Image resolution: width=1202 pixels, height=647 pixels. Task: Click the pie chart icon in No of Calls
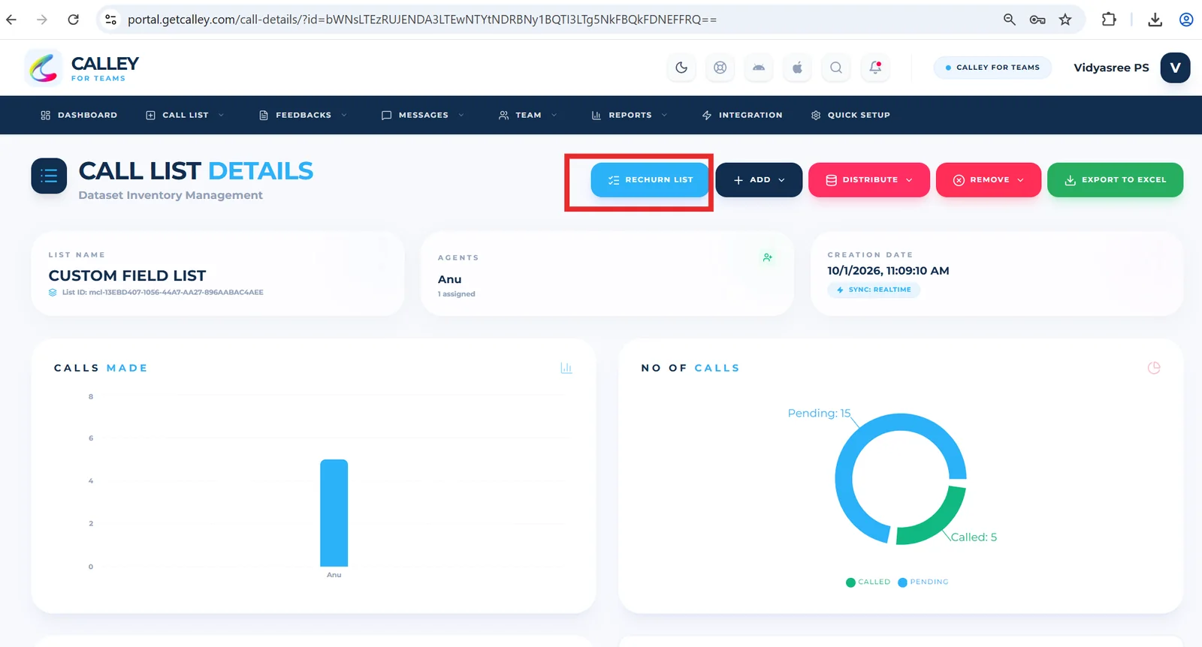pos(1154,368)
